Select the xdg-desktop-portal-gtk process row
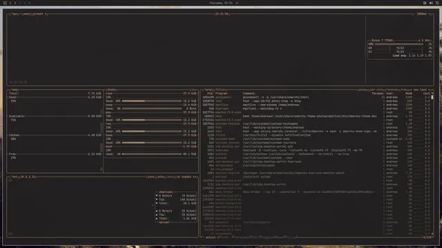Screen dimensions: 442x248 (316, 147)
